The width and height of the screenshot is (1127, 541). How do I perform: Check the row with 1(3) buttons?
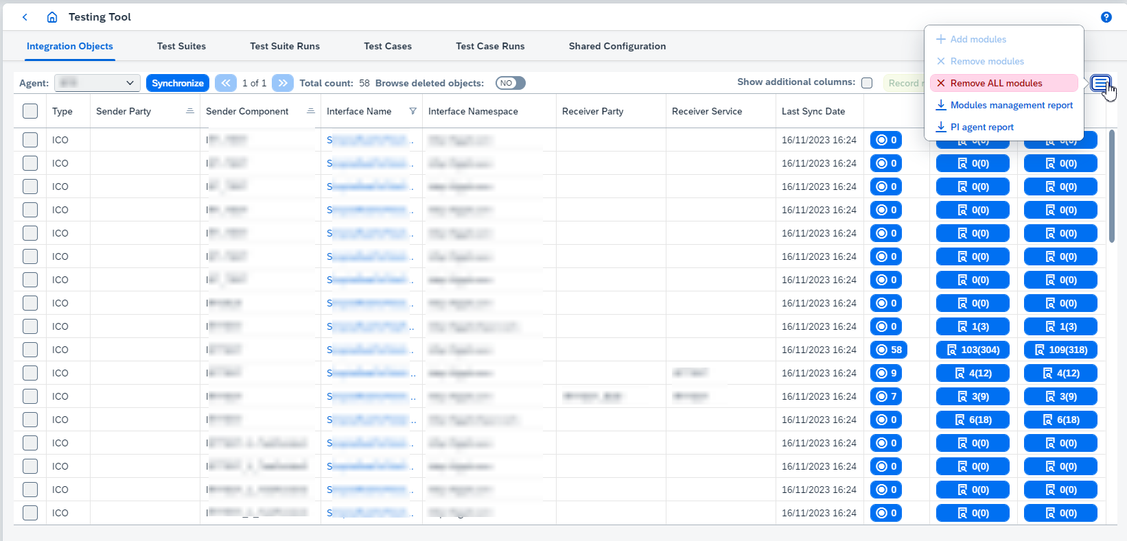tap(30, 326)
